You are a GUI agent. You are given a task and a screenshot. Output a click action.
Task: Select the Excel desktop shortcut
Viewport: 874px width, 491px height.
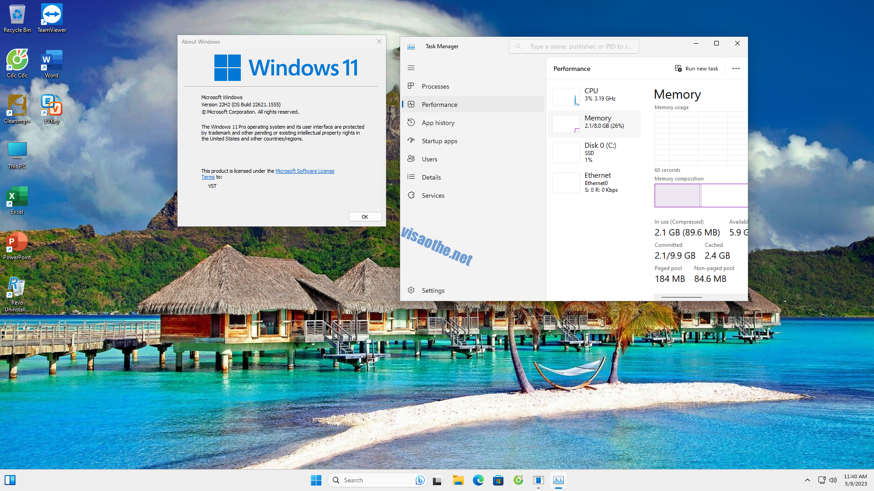(17, 200)
